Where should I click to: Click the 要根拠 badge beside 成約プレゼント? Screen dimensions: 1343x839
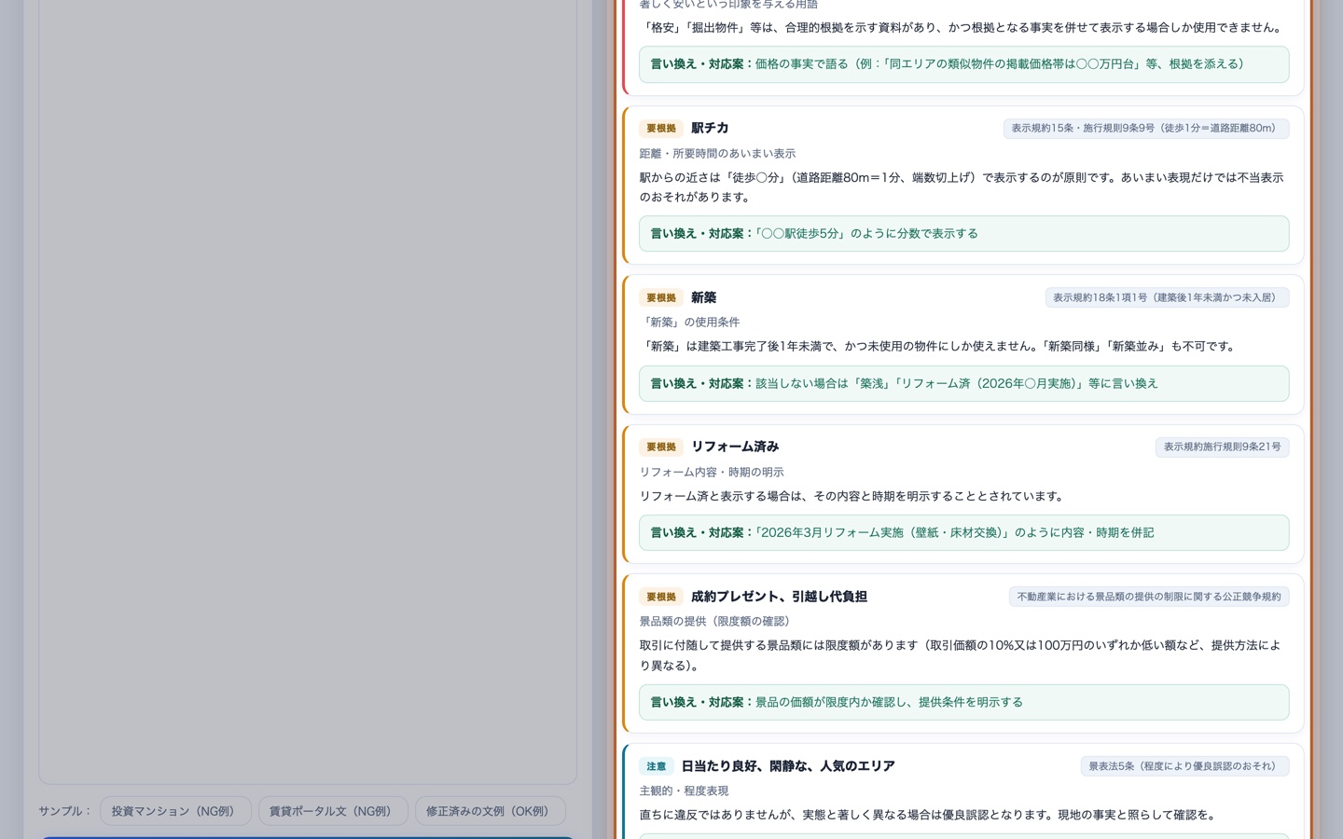(x=661, y=597)
